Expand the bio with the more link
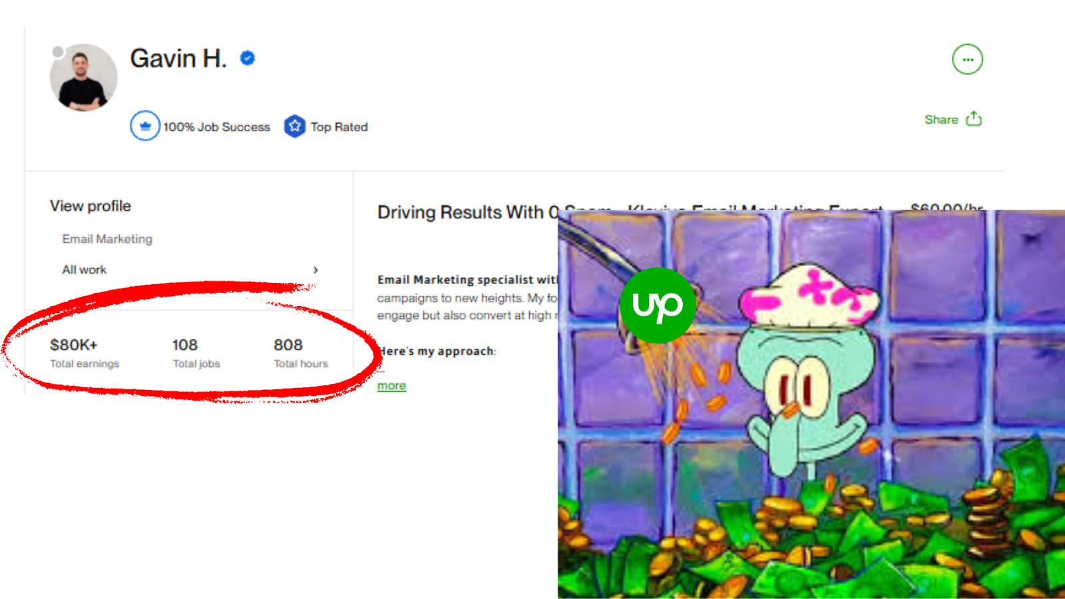 click(391, 386)
